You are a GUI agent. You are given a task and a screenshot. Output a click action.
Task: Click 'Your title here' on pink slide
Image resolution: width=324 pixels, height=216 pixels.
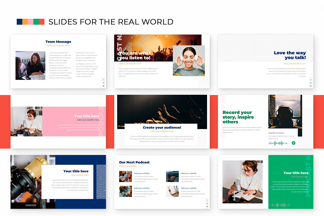tap(87, 116)
